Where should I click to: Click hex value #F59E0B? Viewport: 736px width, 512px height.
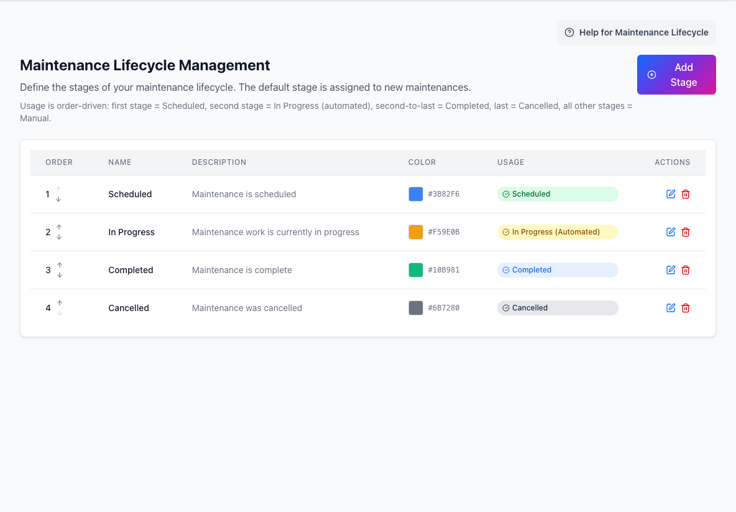click(x=444, y=232)
